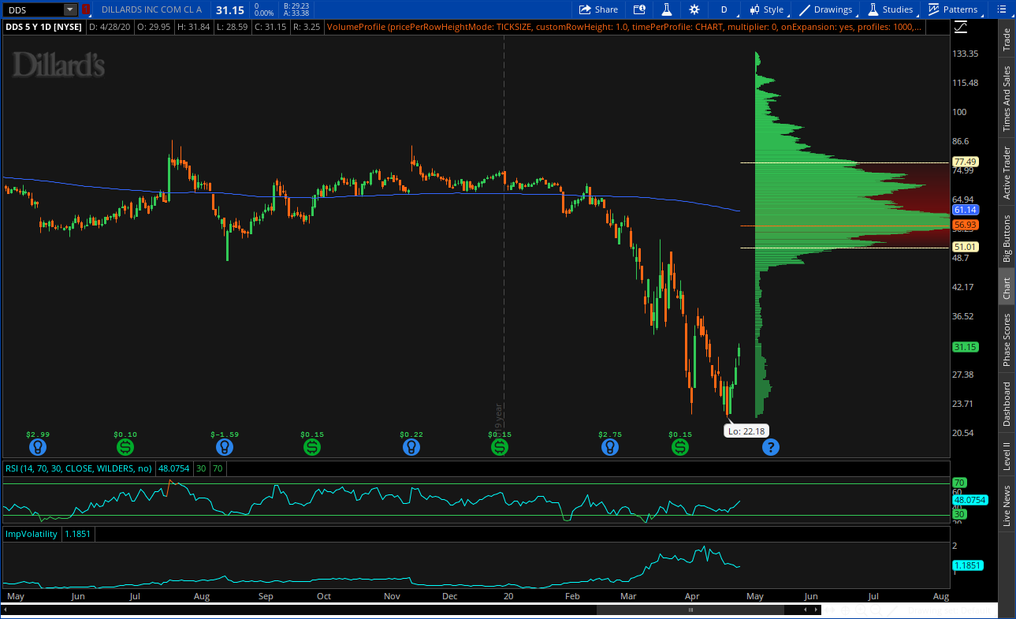Open the Phase Scores sidebar tab
This screenshot has height=619, width=1016.
coord(1007,340)
